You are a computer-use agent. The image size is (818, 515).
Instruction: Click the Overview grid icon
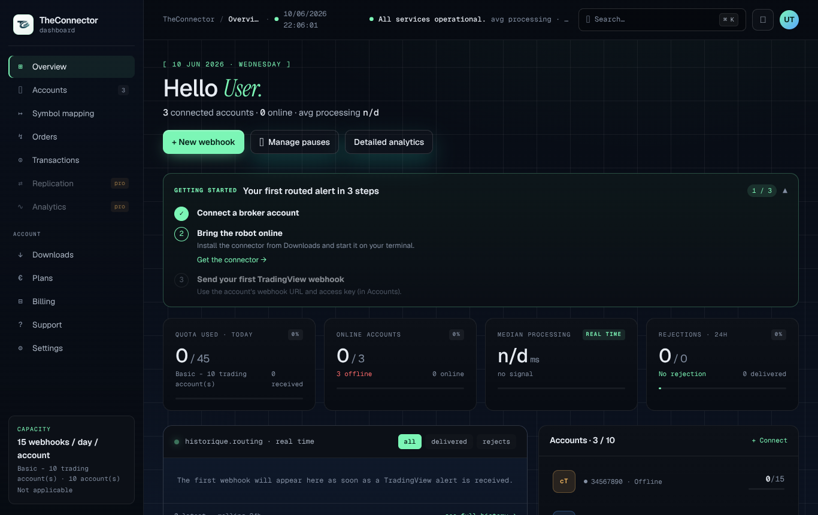click(20, 66)
